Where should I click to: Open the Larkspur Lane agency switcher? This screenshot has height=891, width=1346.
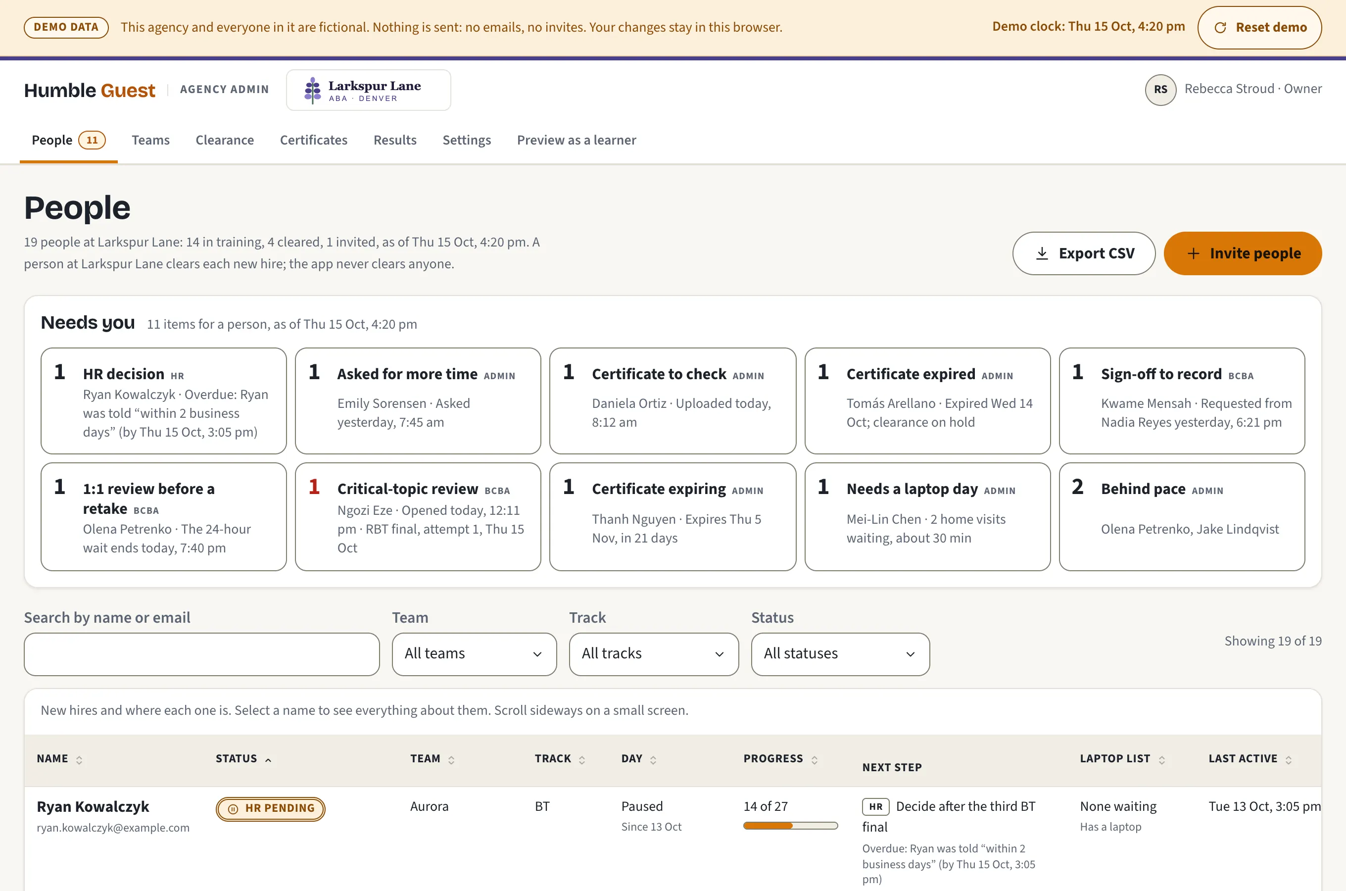pos(368,91)
